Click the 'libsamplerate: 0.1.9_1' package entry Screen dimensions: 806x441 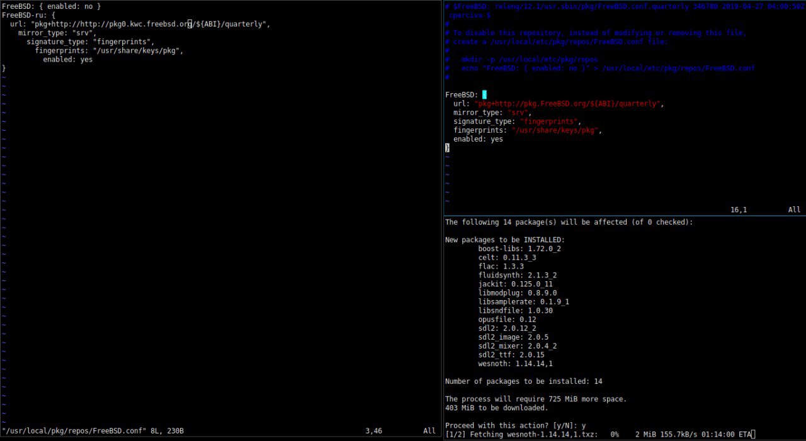pyautogui.click(x=524, y=301)
